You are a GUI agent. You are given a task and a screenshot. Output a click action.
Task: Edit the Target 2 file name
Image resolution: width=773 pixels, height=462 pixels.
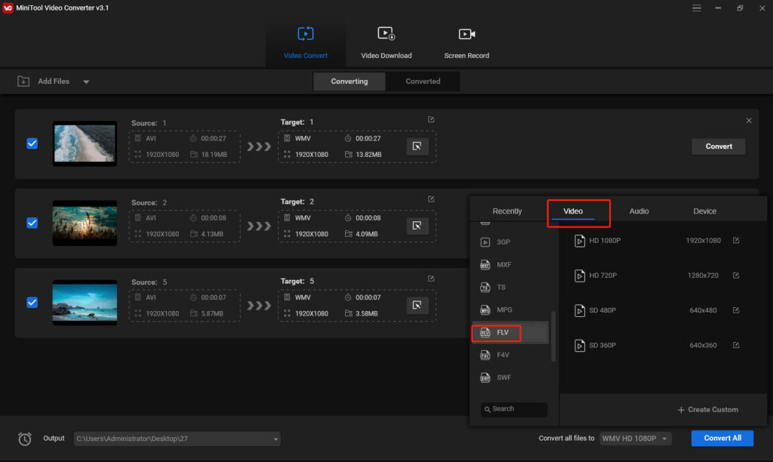431,199
